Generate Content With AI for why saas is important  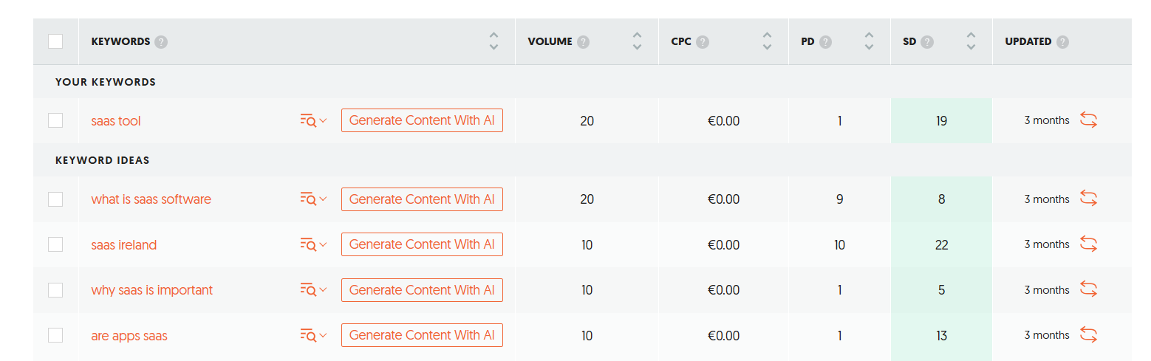[x=422, y=289]
